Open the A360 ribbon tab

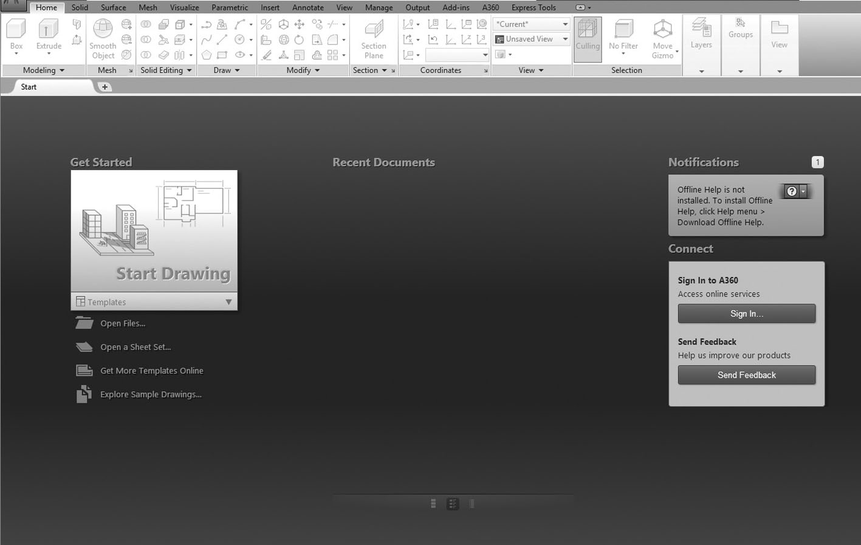tap(490, 7)
